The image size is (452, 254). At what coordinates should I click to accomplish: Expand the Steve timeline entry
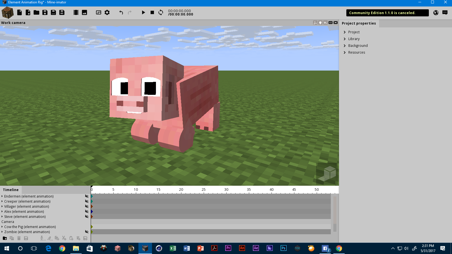pos(2,217)
